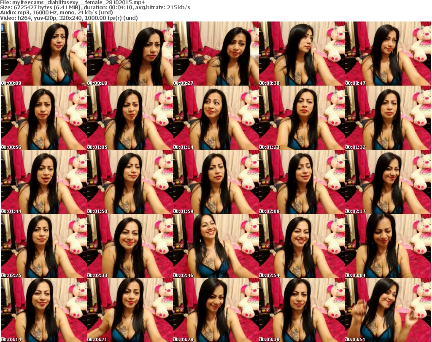Viewport: 432px width, 342px height.
Task: Select the thumbnail stamped 00:00:47
Action: point(388,54)
